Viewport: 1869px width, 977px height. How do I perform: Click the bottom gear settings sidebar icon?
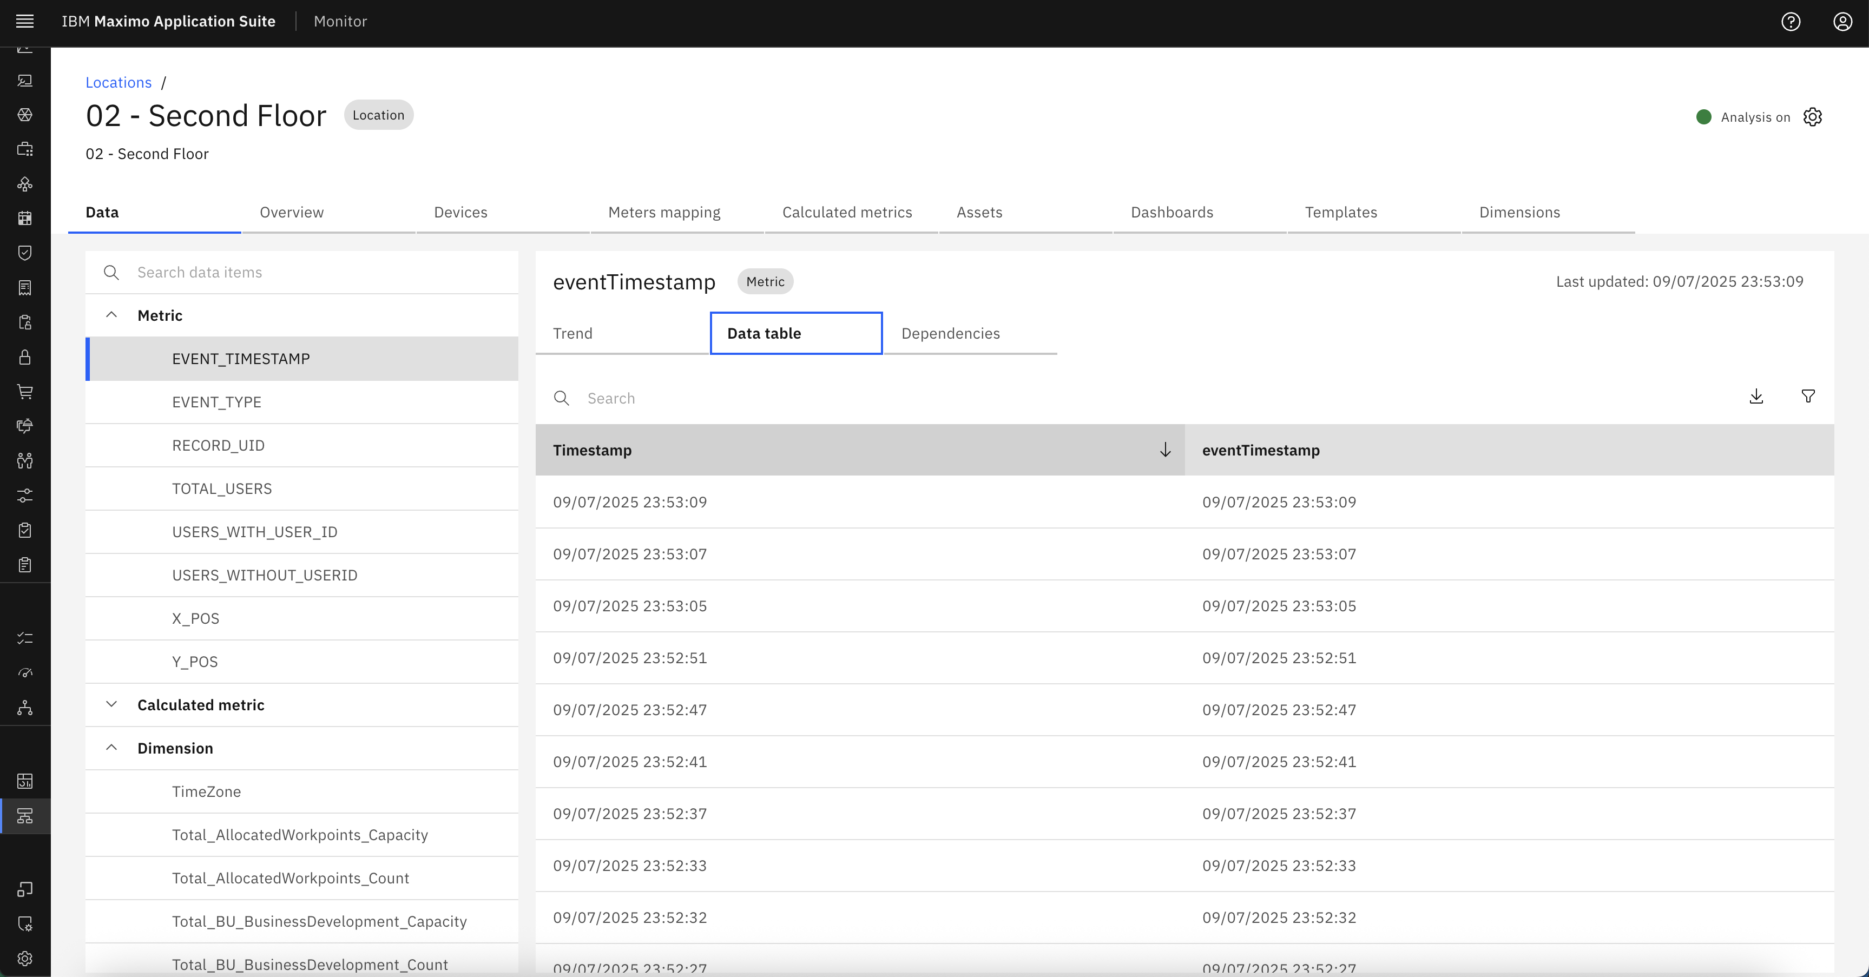(25, 959)
